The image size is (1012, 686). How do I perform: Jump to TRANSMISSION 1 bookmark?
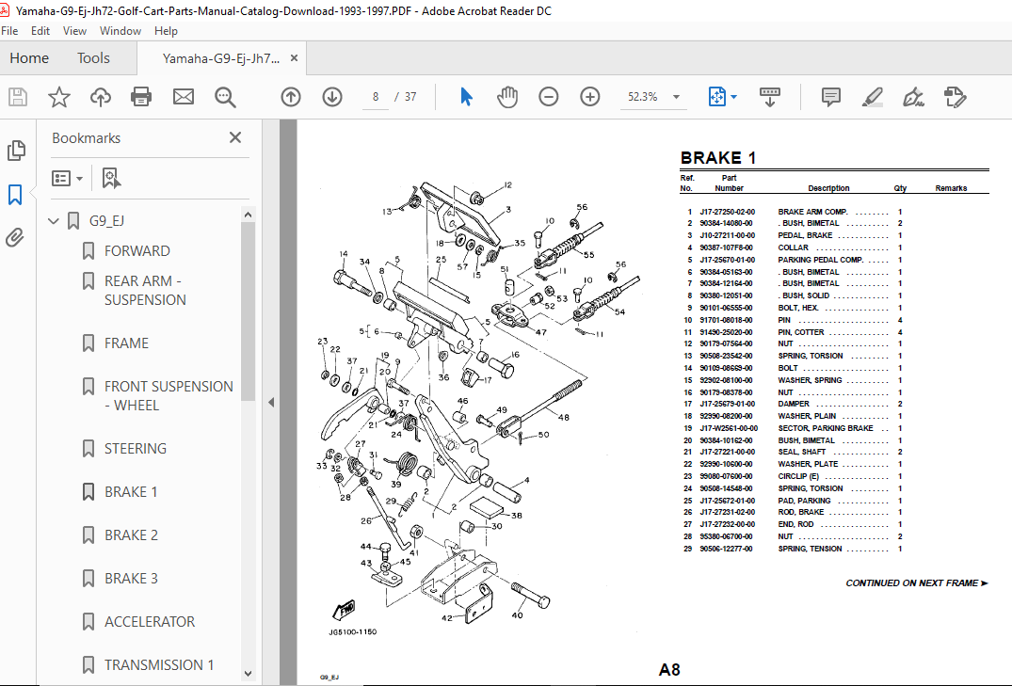point(159,664)
